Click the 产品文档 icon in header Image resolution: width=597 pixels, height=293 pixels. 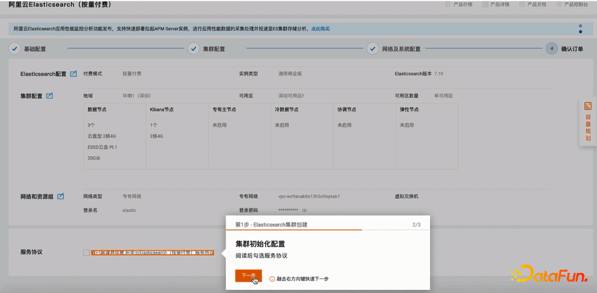[x=522, y=4]
